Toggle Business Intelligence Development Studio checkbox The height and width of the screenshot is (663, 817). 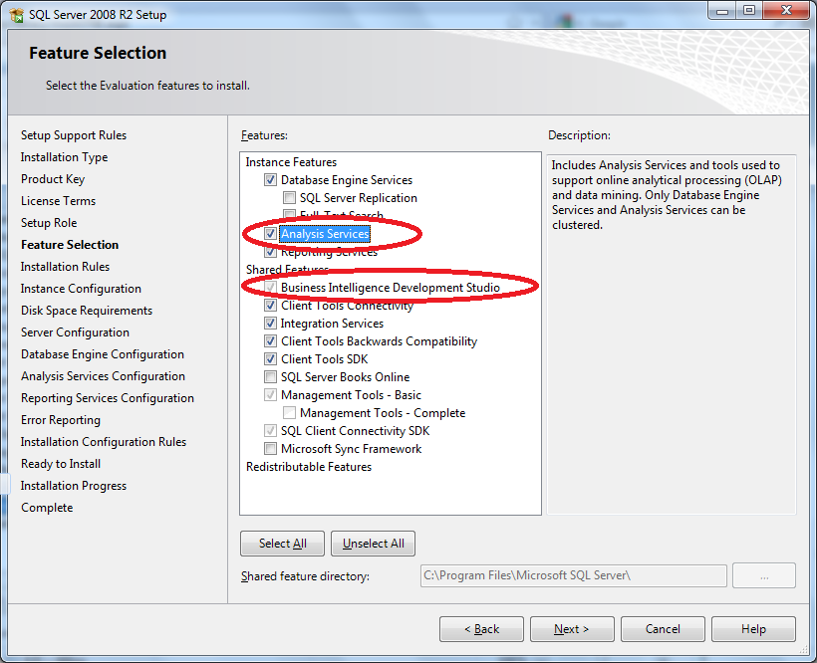[270, 288]
